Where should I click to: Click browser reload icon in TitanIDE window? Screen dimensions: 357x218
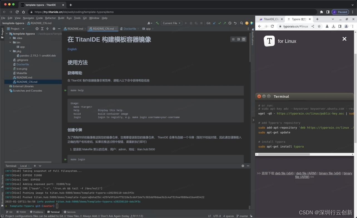(x=17, y=12)
